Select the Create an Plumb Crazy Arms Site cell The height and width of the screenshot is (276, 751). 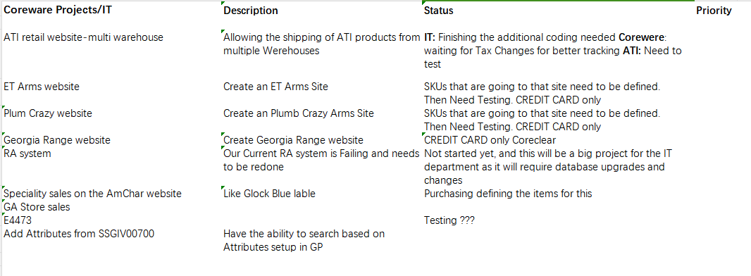tap(299, 113)
